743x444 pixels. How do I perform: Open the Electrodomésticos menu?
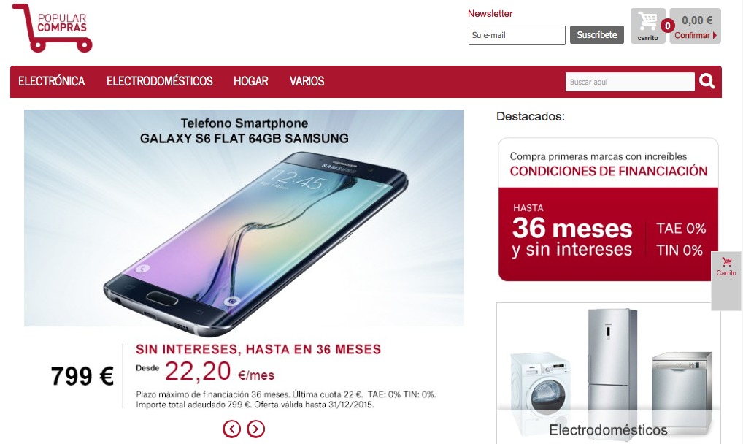160,81
